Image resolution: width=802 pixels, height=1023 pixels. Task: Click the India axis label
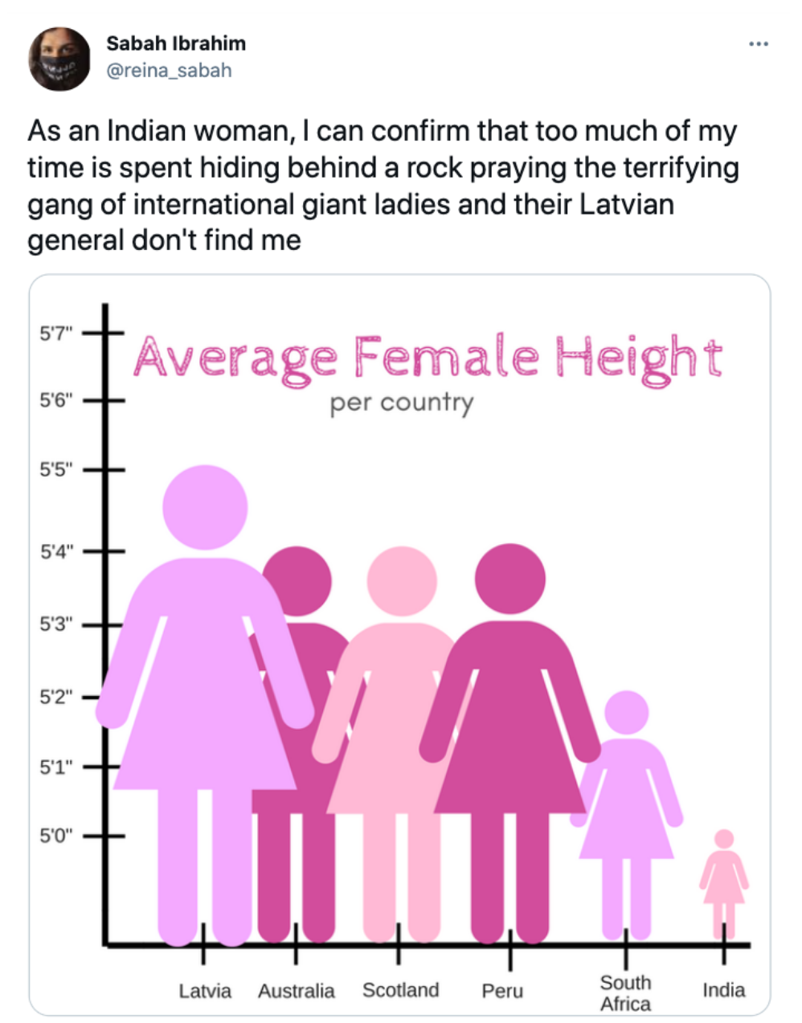[x=723, y=990]
